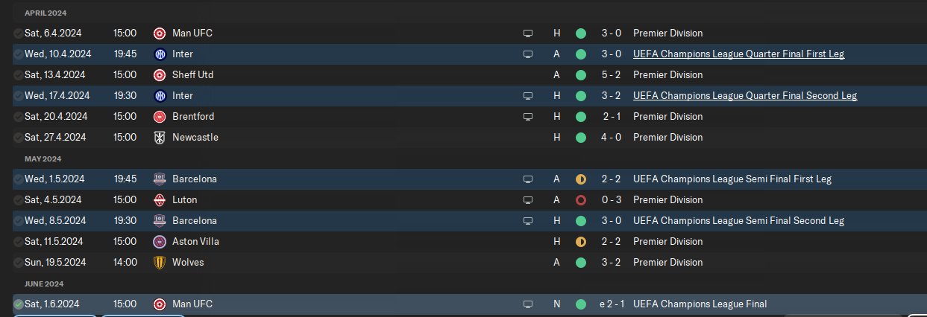Click the Aston Villa club badge
927x317 pixels.
(x=159, y=242)
